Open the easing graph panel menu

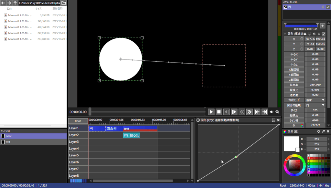pyautogui.click(x=273, y=120)
